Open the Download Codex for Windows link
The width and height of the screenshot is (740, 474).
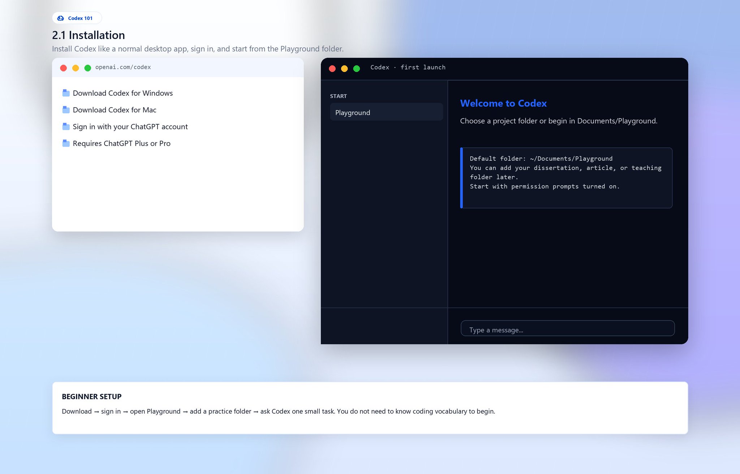click(x=123, y=93)
